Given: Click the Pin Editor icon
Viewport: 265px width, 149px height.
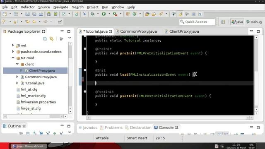Looking at the screenshot, I should coord(60,22).
